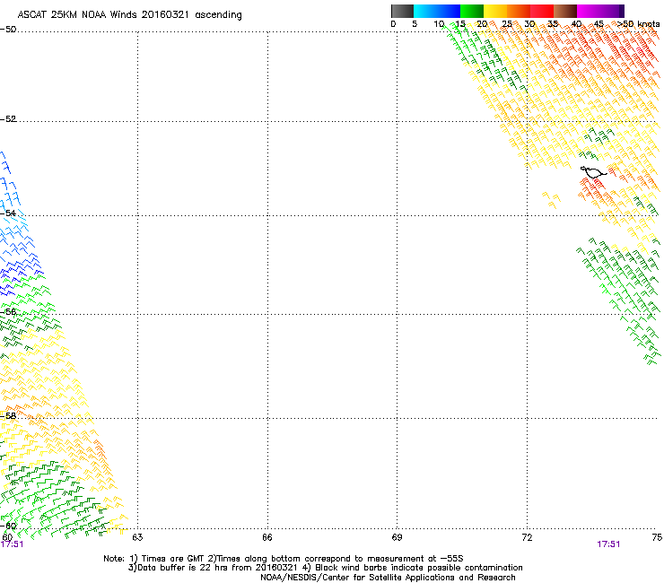Click the 'NOAA/NESDIS/Center for Satellite Applications and Research' credit
Screen dimensions: 664x583
click(x=388, y=578)
